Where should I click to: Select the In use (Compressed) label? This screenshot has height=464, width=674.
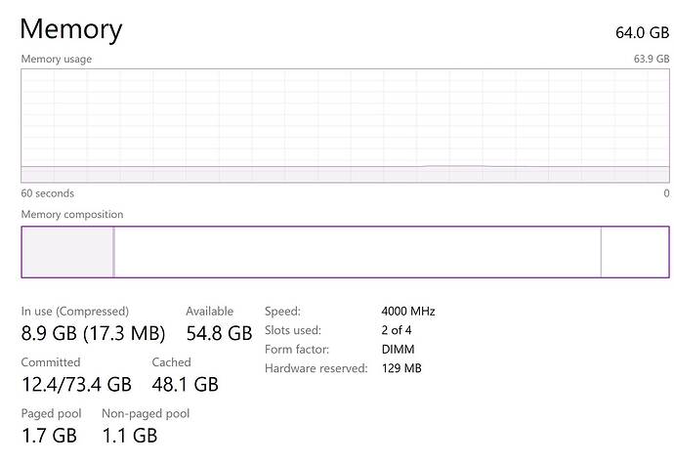(75, 312)
